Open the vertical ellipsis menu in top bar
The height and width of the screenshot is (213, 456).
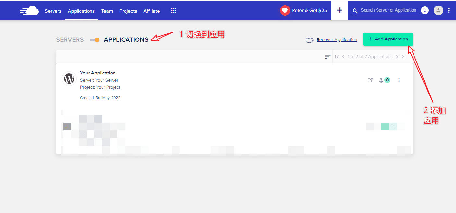pyautogui.click(x=449, y=10)
